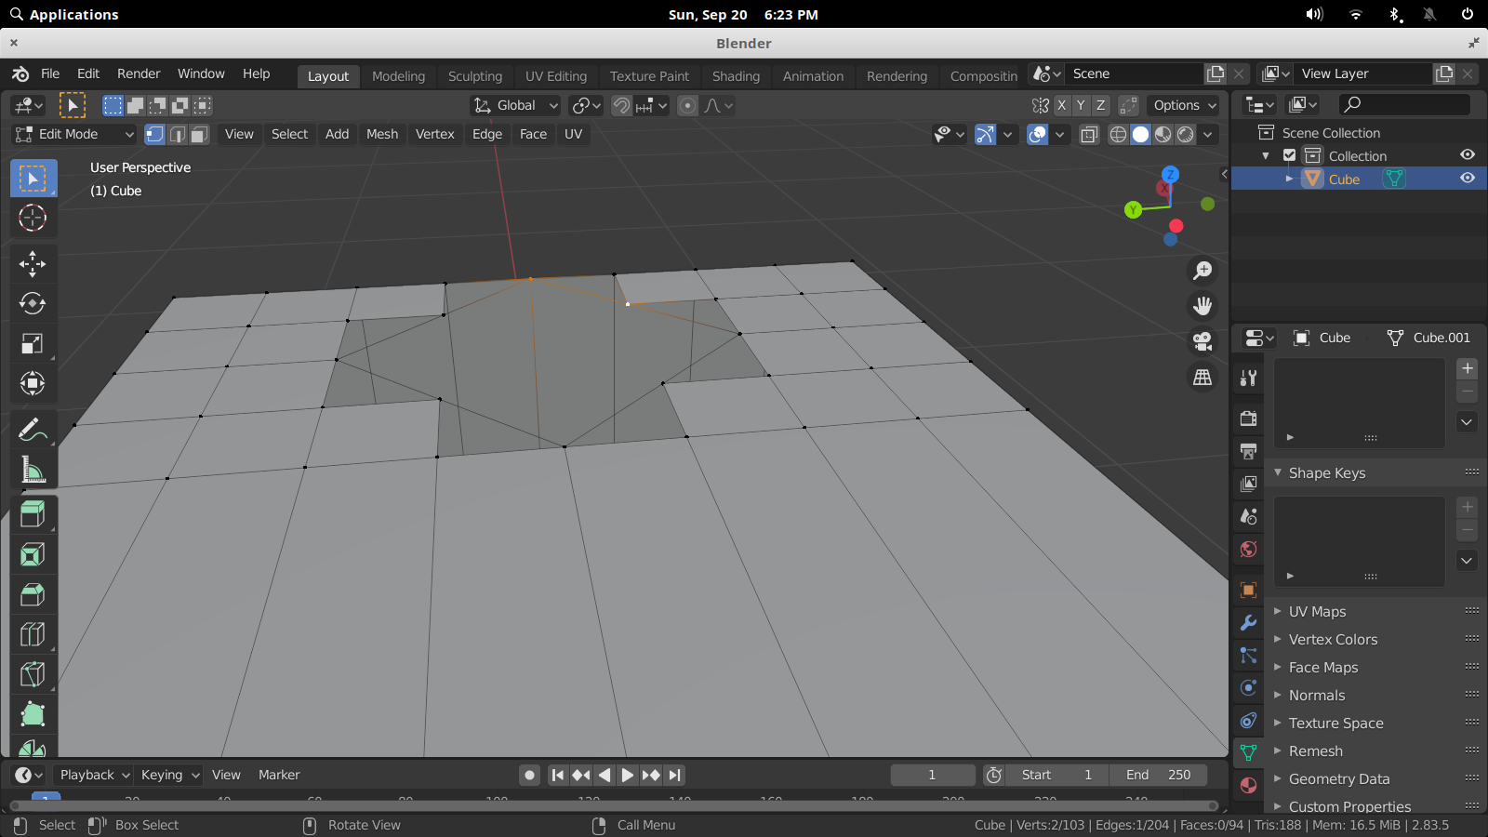
Task: Open the Physics properties tab
Action: click(1248, 688)
